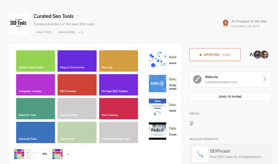Open the curatedseotools.com website chevron
Viewport: 278px width, 164px height.
pos(264,79)
